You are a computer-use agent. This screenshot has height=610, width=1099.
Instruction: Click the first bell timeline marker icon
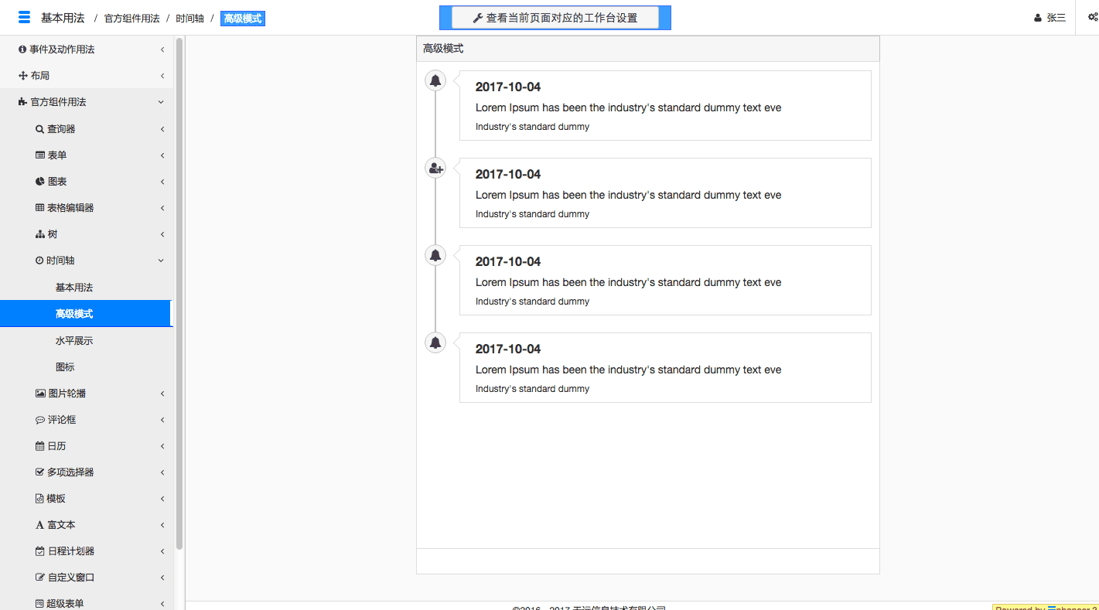click(435, 80)
